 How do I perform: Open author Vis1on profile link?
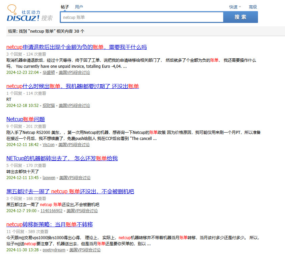pyautogui.click(x=49, y=145)
